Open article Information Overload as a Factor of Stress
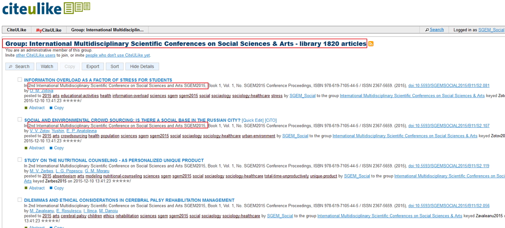This screenshot has height=228, width=505. coord(98,80)
